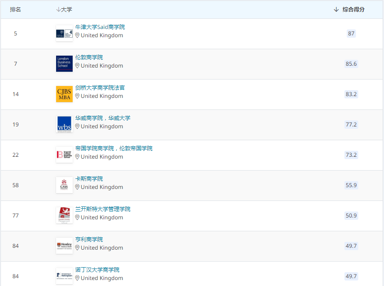This screenshot has height=286, width=384.
Task: Open 卡斯商学院 link
Action: pos(89,179)
